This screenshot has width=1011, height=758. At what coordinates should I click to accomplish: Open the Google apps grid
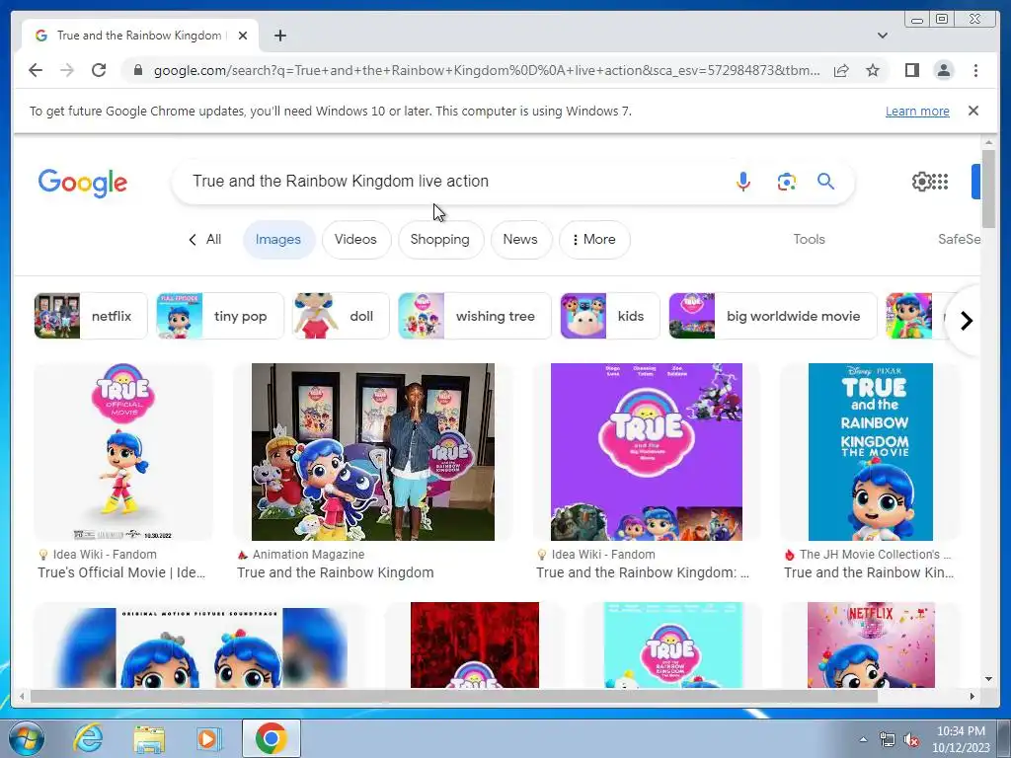(941, 182)
